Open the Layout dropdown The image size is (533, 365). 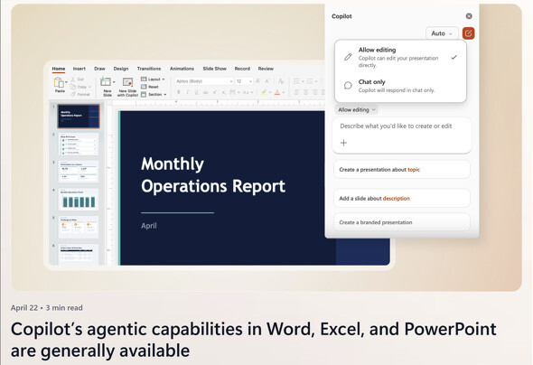[x=153, y=80]
